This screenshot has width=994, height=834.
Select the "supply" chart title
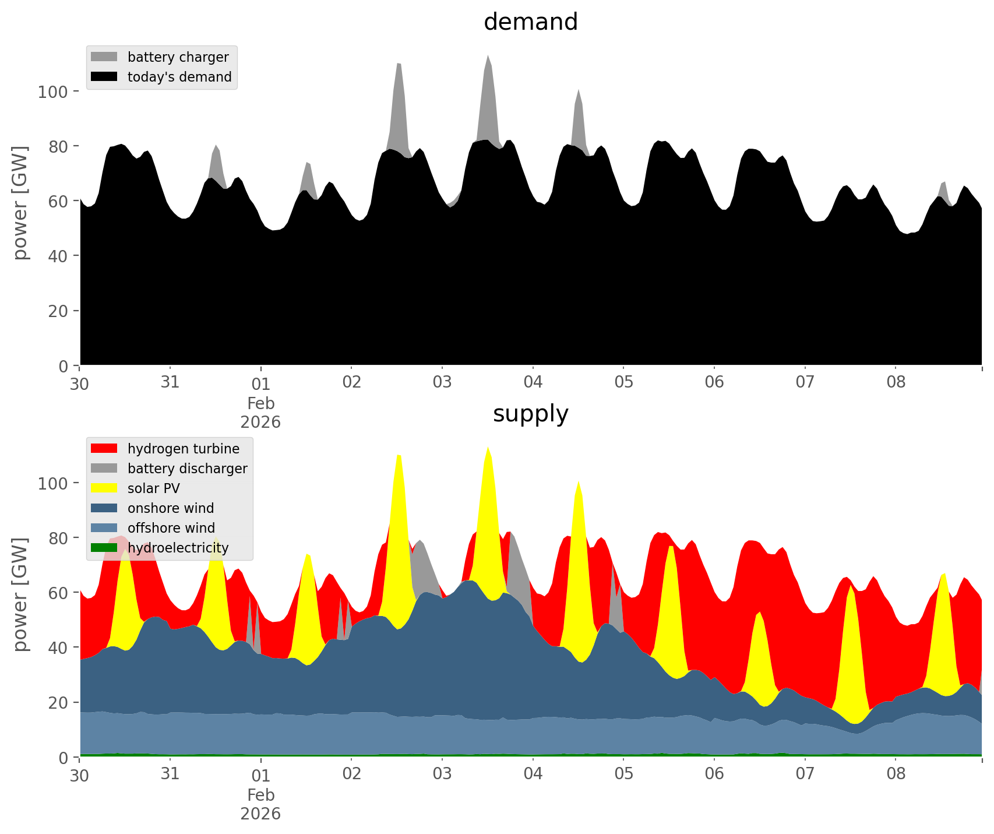click(530, 414)
